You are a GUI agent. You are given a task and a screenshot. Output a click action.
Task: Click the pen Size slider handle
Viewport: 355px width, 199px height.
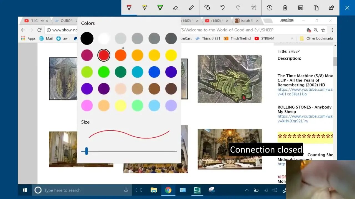pyautogui.click(x=87, y=151)
